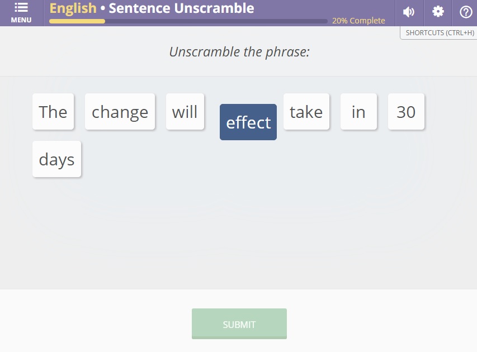Mute sound with the speaker icon
This screenshot has width=477, height=352.
[x=409, y=12]
